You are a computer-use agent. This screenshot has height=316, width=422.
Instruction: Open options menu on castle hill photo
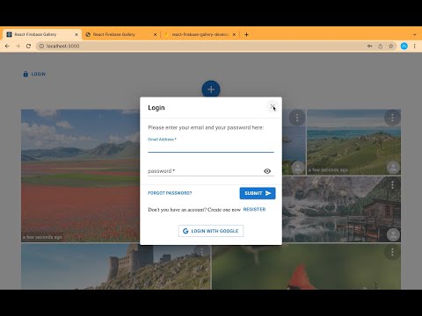coord(201,252)
